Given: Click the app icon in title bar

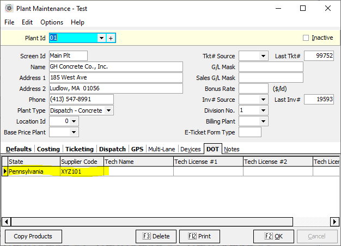Looking at the screenshot, I should tap(9, 8).
